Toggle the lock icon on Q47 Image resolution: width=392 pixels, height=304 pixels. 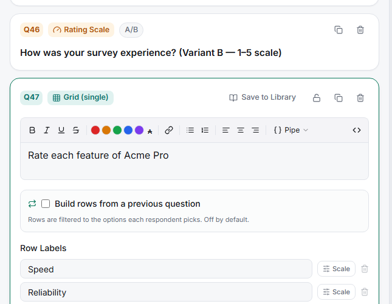click(317, 98)
